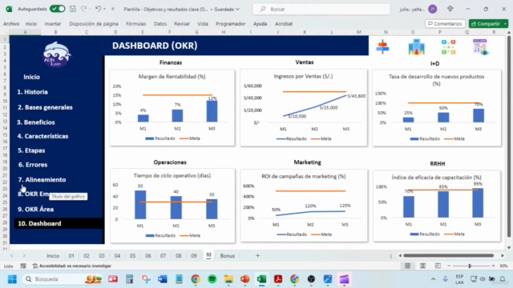
Task: Switch to sheet tab 05
Action: pyautogui.click(x=132, y=256)
